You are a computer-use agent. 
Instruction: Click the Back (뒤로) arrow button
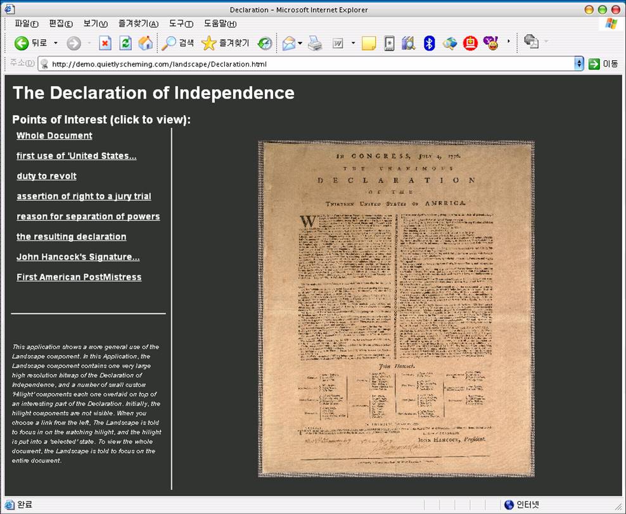tap(30, 42)
